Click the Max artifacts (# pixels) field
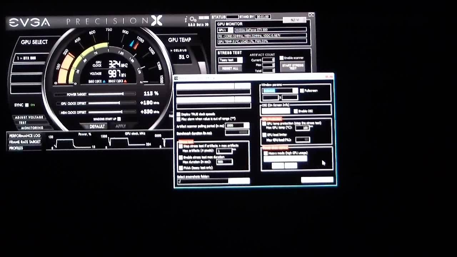This screenshot has width=457, height=257. [x=225, y=151]
